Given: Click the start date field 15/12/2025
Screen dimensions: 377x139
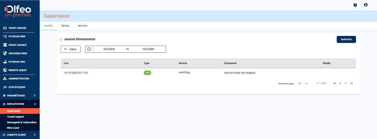Looking at the screenshot, I should [x=109, y=49].
